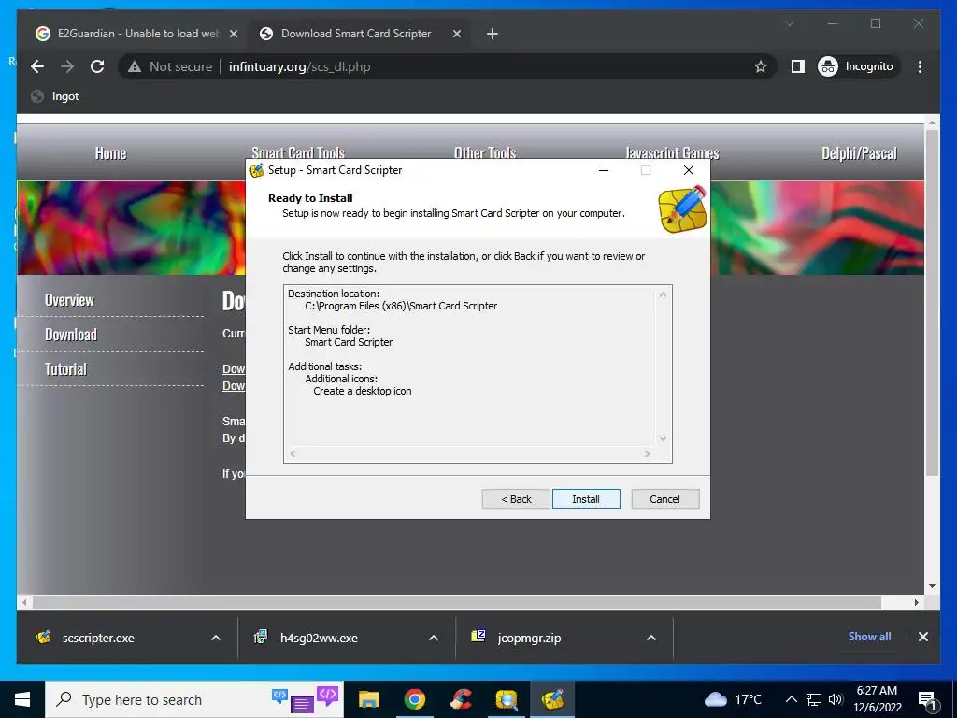Image resolution: width=957 pixels, height=718 pixels.
Task: Open the h4sg02ww.exe downloaded file
Action: click(319, 638)
